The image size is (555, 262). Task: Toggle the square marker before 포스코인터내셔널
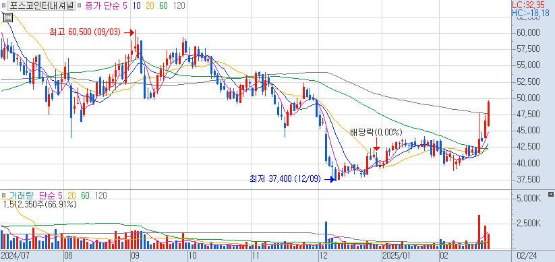[3, 5]
